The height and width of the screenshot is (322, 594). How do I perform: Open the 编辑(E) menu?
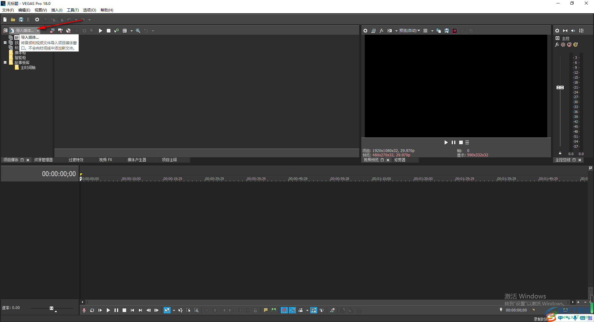pos(24,10)
